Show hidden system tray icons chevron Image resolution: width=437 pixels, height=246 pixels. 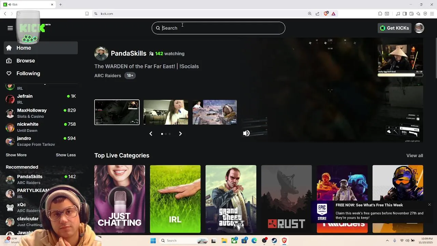[x=387, y=241]
